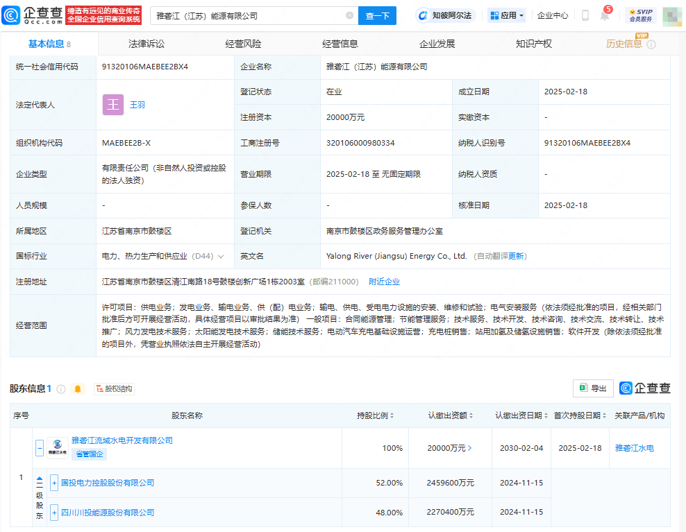Open notifications bell with 5 badge

605,16
